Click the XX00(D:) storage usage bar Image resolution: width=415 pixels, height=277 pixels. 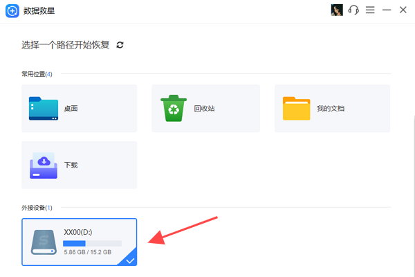[x=91, y=244]
